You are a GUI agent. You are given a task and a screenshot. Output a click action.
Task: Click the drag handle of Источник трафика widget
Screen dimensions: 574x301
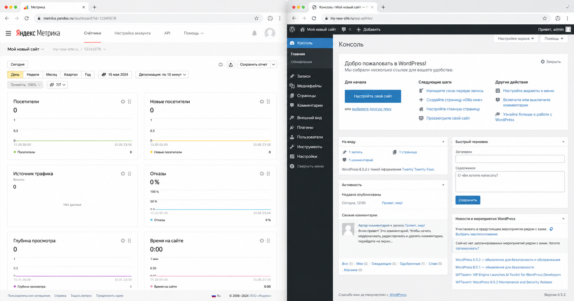point(130,174)
